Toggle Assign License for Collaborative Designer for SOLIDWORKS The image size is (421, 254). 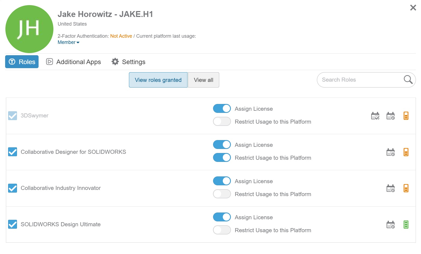coord(222,145)
